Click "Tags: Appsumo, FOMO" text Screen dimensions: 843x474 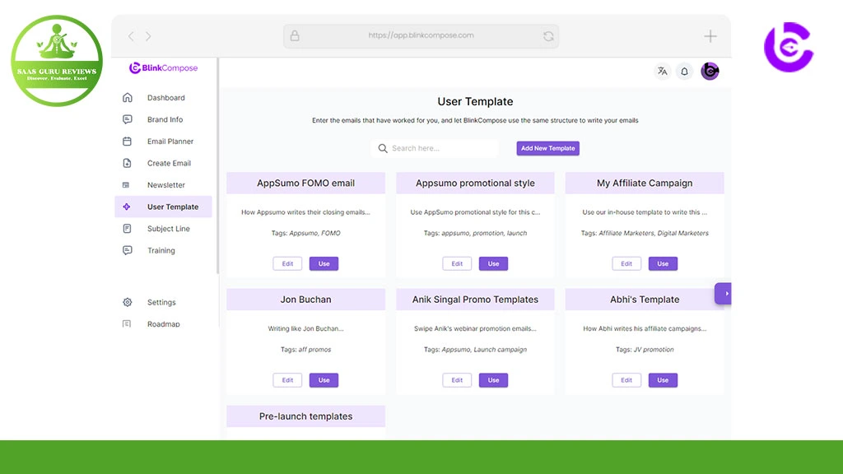pyautogui.click(x=306, y=233)
